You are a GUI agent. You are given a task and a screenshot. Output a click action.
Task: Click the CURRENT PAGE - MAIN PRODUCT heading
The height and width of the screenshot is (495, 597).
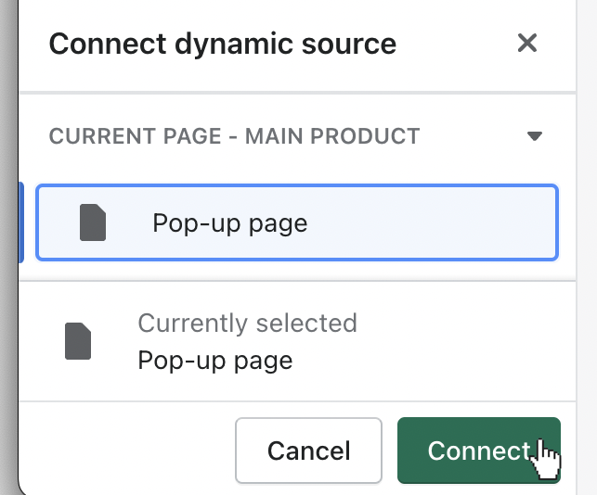[x=234, y=136]
